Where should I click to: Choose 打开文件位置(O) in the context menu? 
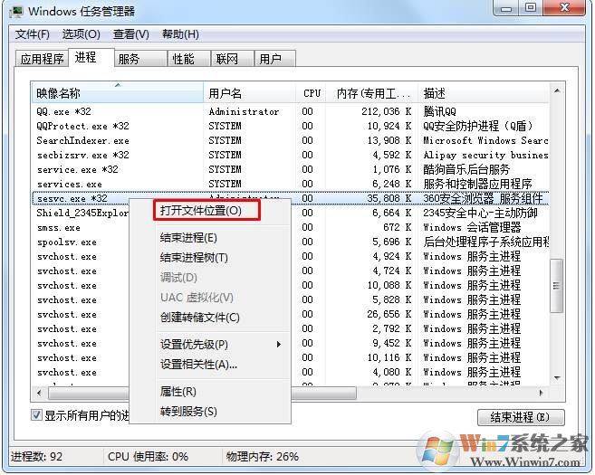point(206,211)
